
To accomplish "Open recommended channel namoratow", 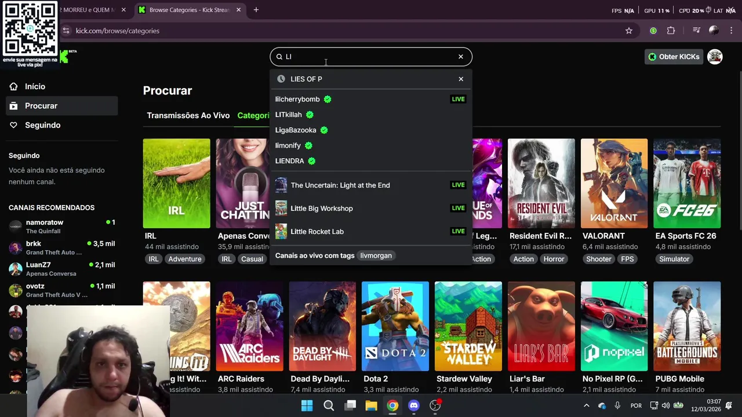I will coord(61,226).
